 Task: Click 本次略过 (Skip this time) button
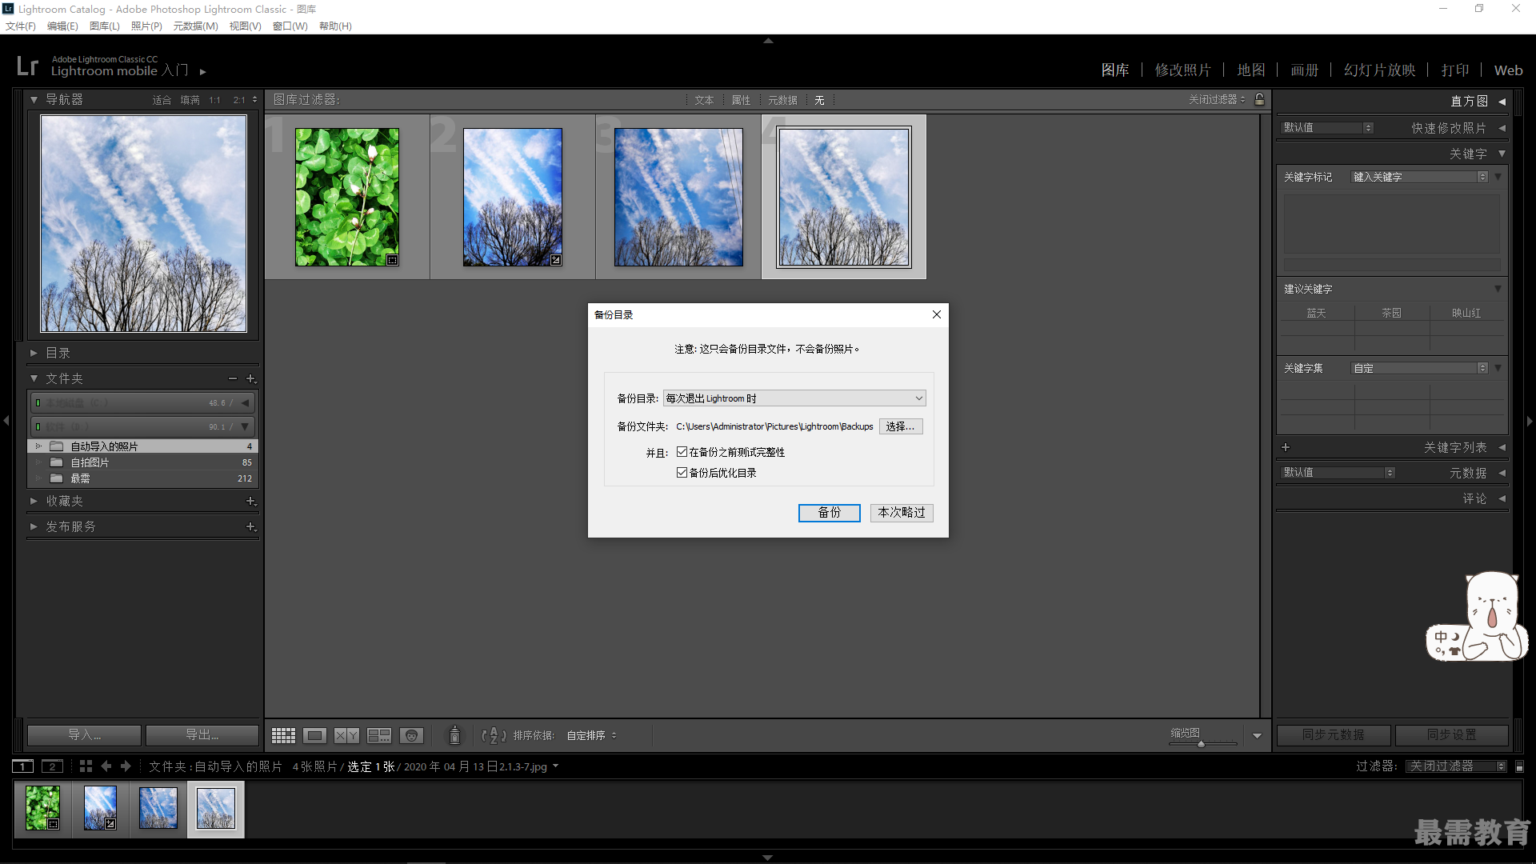click(x=902, y=513)
